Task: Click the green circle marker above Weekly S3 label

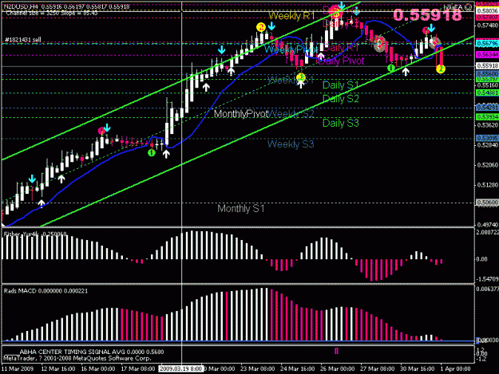Action: [152, 153]
